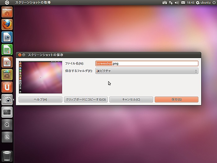
Task: Open LibreOffice Writer from the launcher
Action: tap(7, 37)
